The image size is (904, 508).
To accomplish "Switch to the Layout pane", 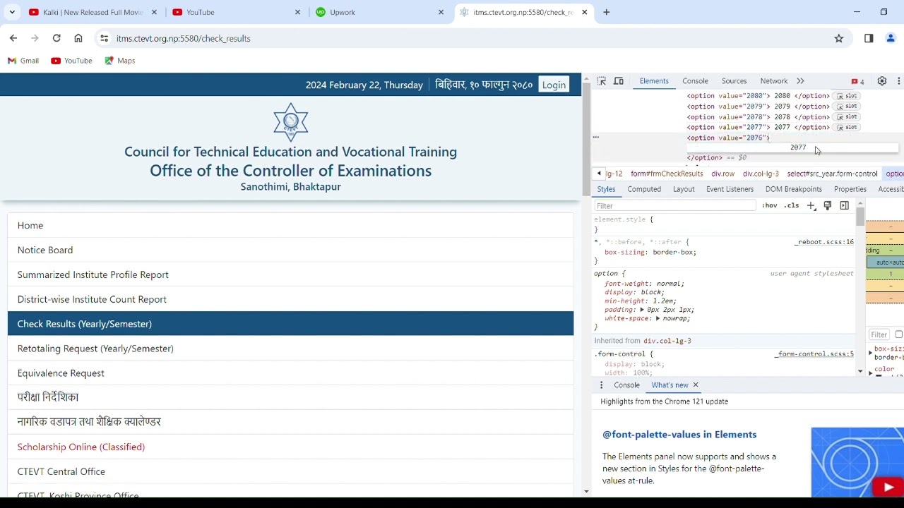I will pos(684,189).
